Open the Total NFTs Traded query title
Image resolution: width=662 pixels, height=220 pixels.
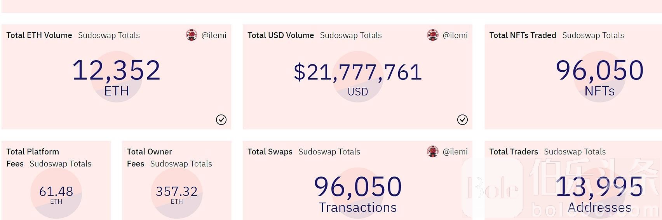point(523,35)
